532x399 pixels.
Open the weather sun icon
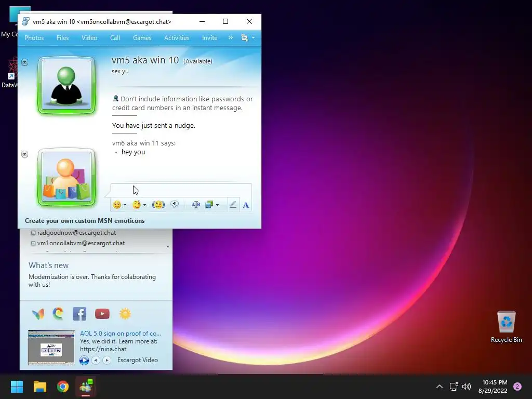point(125,314)
